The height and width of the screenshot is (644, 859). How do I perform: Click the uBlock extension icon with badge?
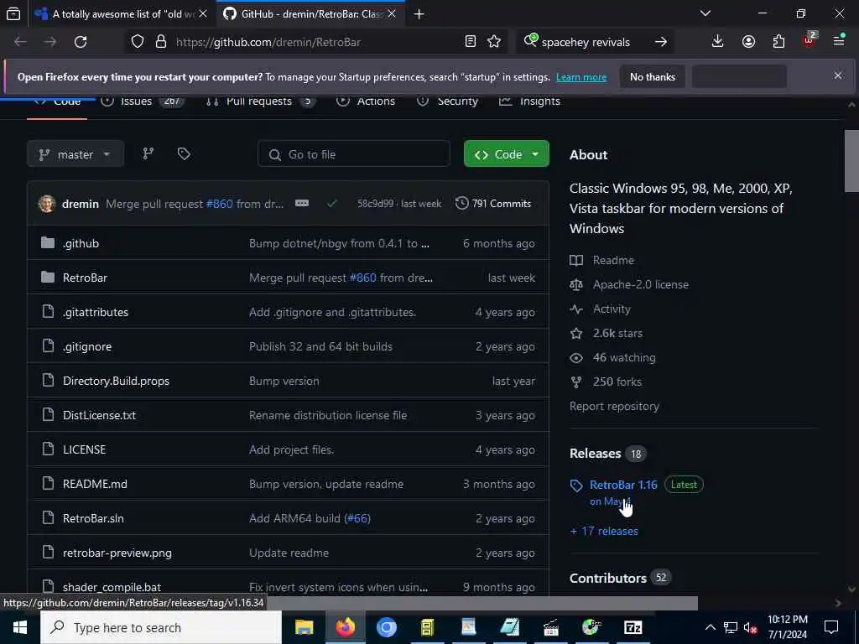pos(810,40)
